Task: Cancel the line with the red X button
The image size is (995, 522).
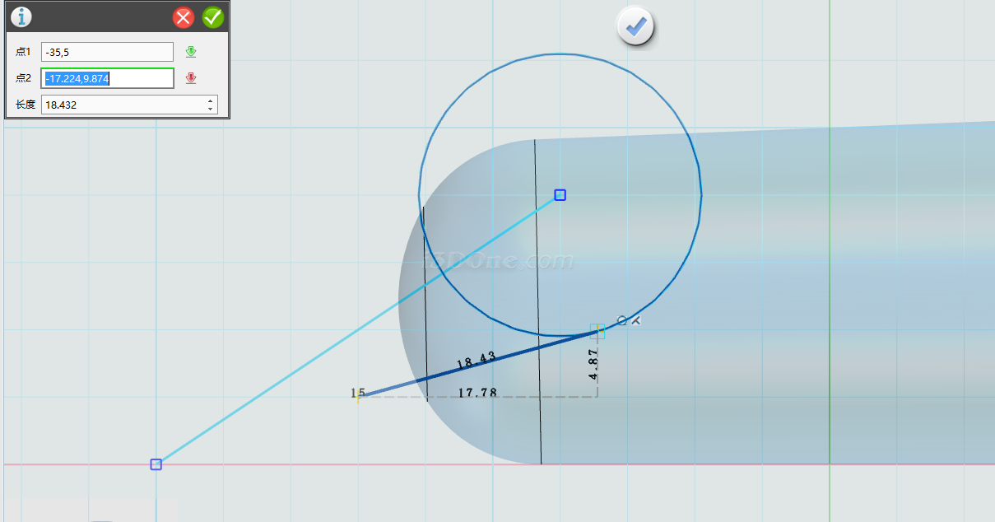Action: 184,17
